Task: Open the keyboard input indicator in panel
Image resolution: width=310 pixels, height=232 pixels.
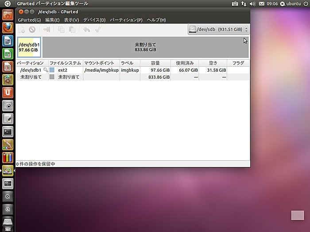Action: coord(235,4)
